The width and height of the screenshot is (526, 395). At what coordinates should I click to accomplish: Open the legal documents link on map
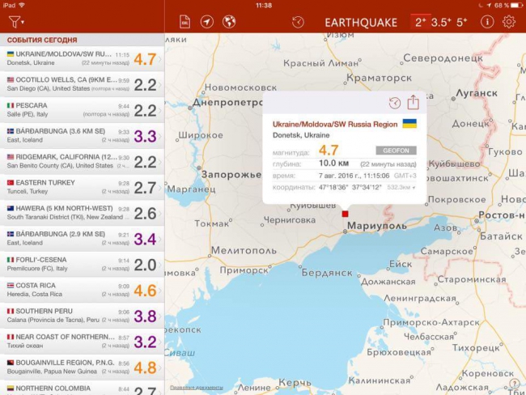tap(197, 388)
